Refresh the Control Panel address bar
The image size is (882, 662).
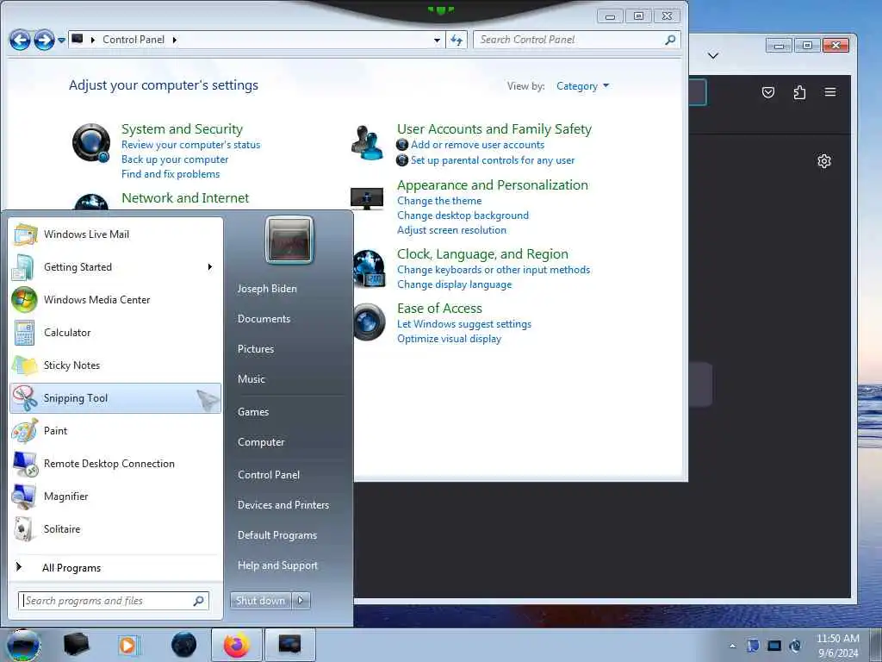click(457, 40)
